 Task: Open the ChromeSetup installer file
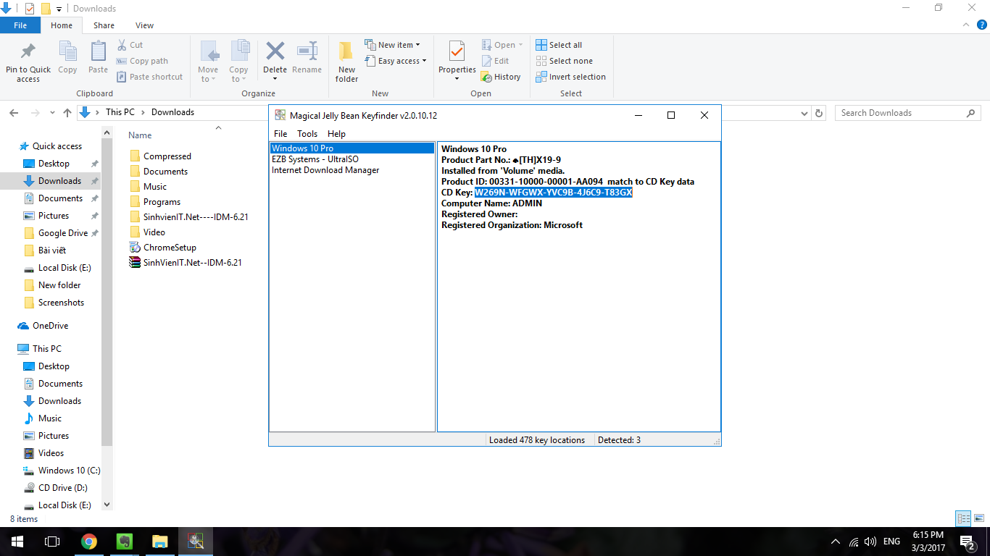pyautogui.click(x=170, y=248)
